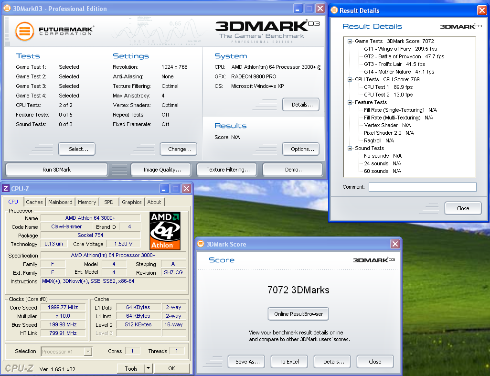Screen dimensions: 490x376
Task: Open the About tab in CPU-Z
Action: 154,202
